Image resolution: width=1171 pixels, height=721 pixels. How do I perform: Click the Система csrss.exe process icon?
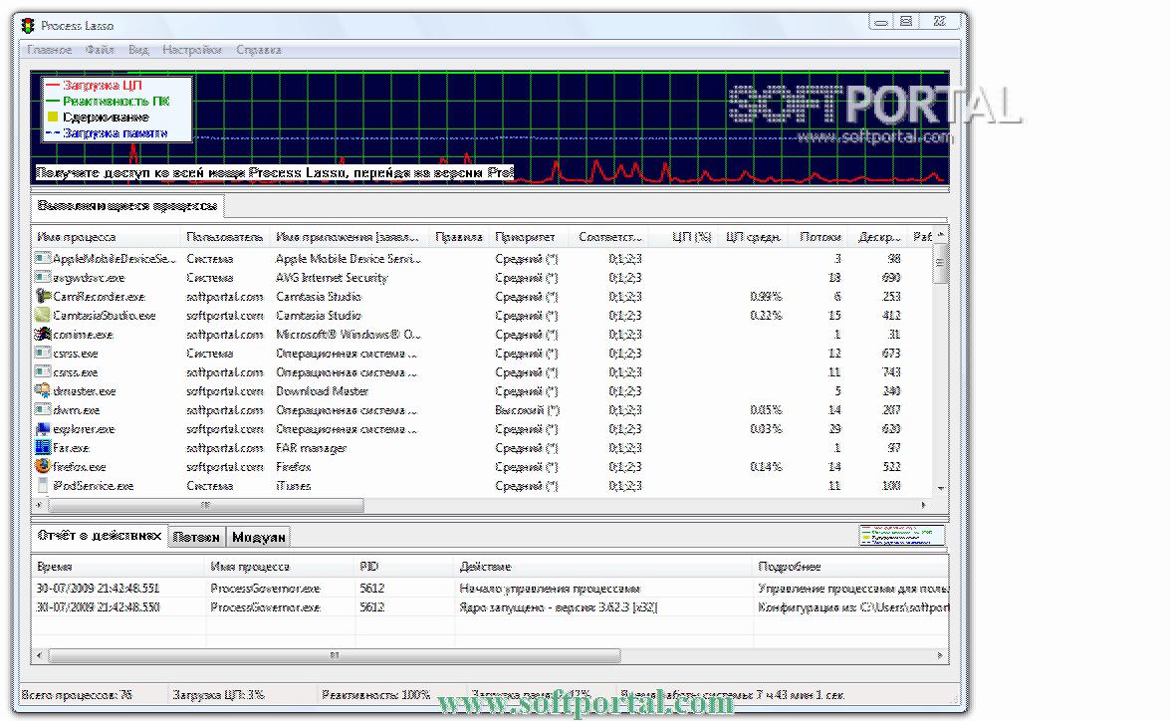pyautogui.click(x=43, y=353)
